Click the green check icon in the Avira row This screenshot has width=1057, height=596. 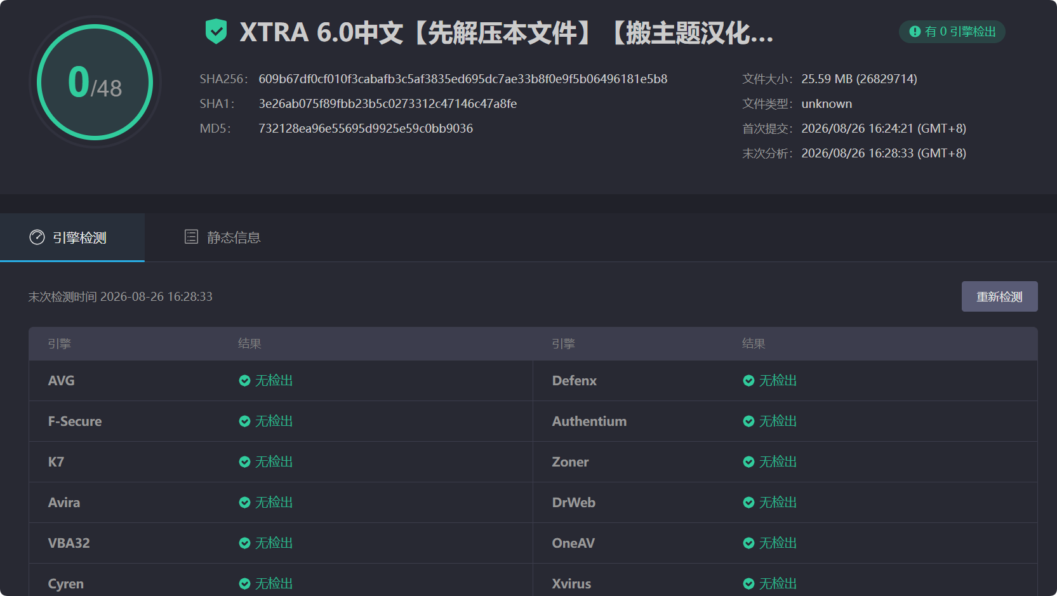point(244,503)
